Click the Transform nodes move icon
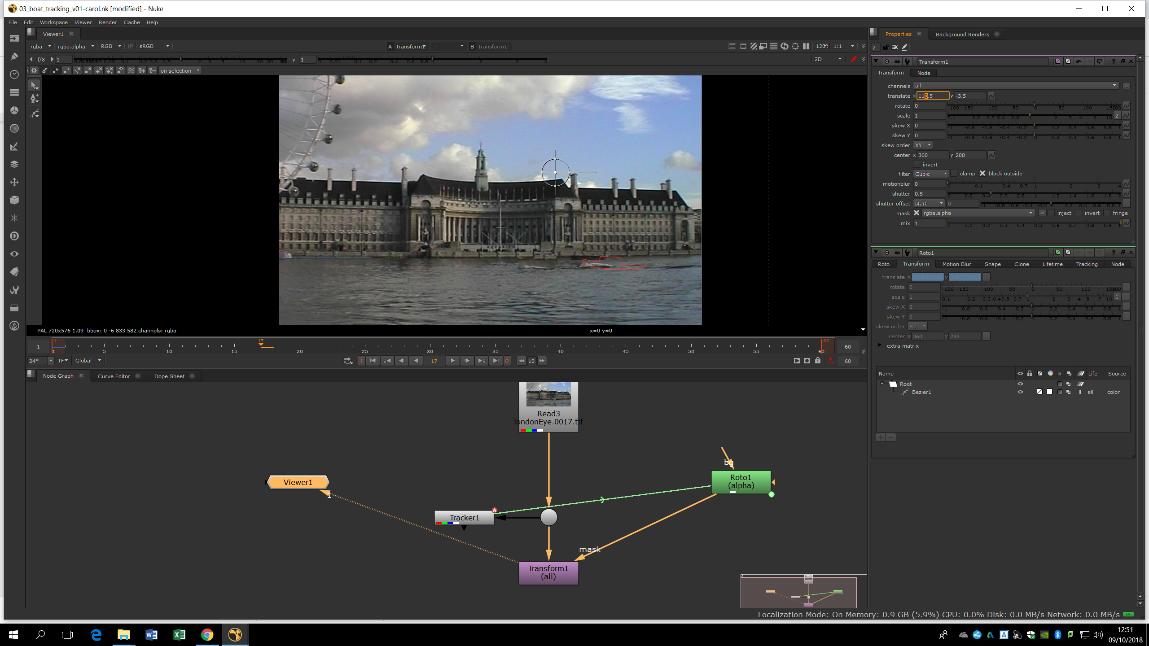This screenshot has height=646, width=1149. [14, 182]
